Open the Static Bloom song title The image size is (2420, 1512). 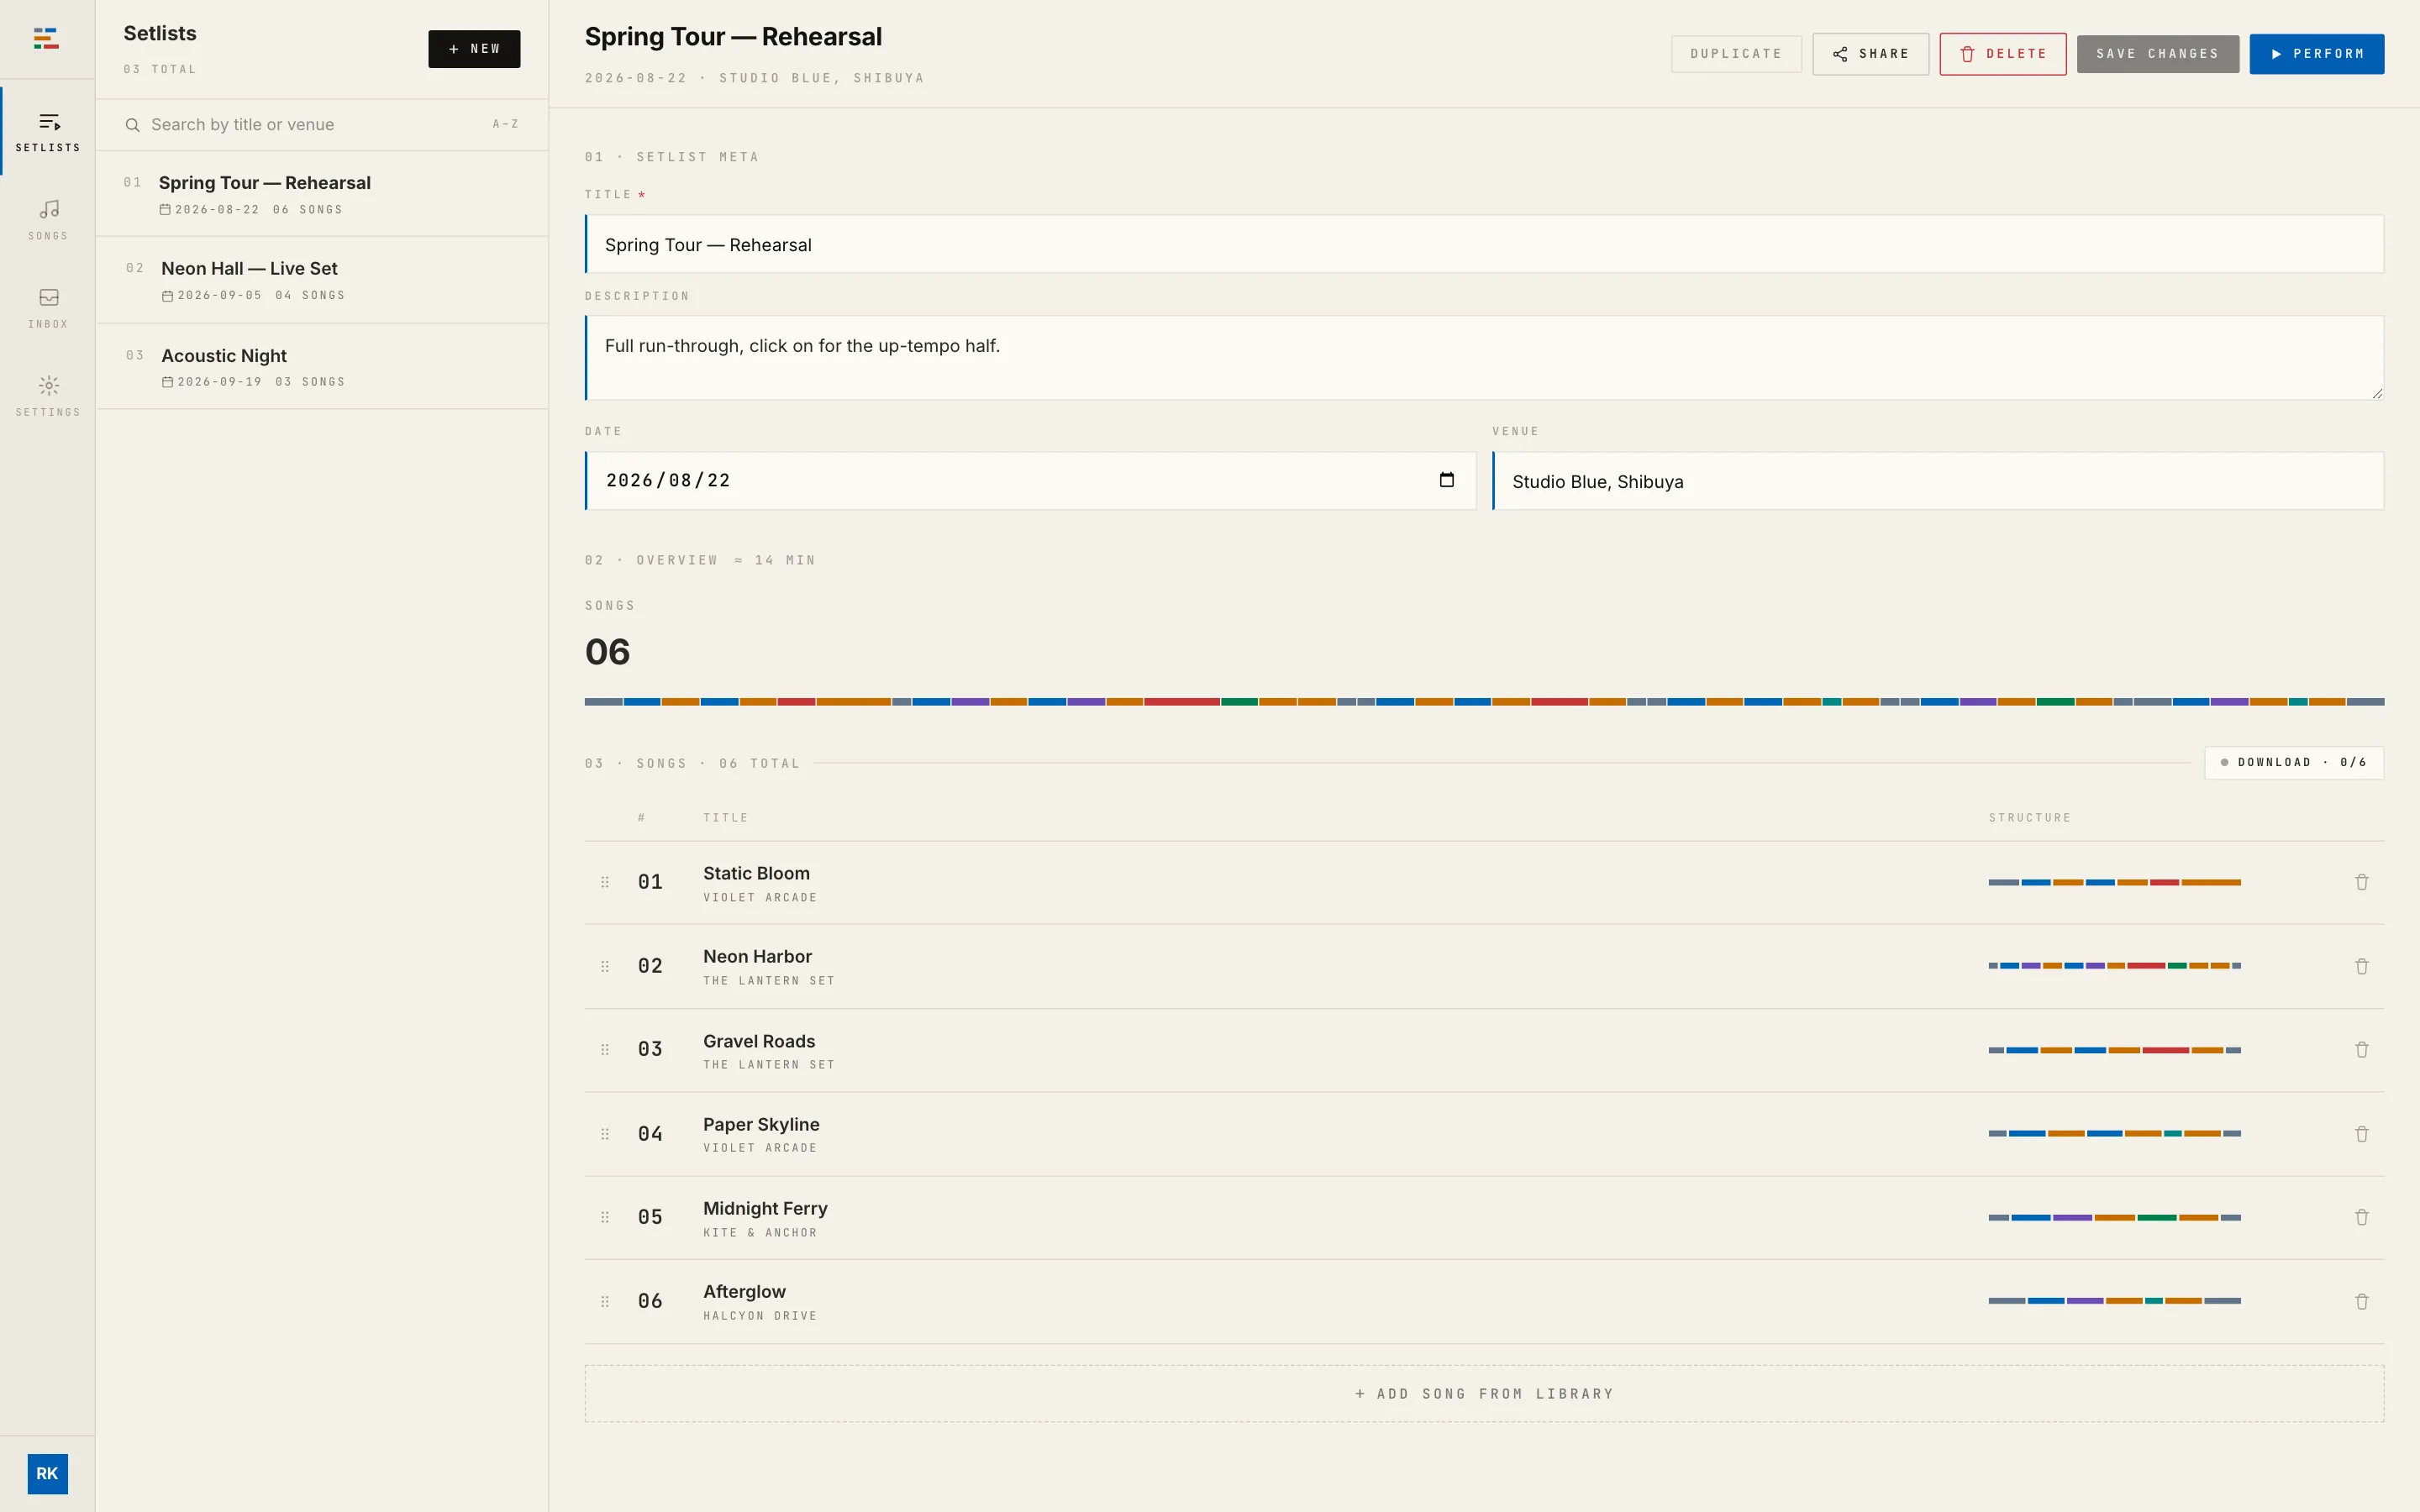756,873
